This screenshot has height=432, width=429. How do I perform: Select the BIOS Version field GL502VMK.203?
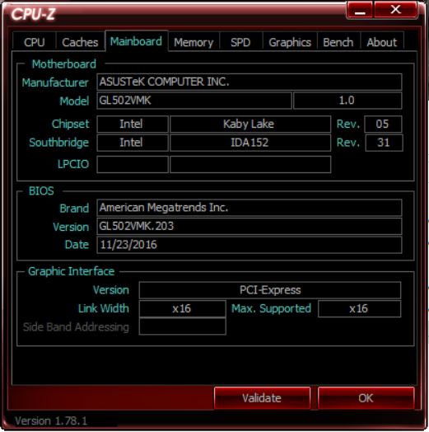(249, 226)
